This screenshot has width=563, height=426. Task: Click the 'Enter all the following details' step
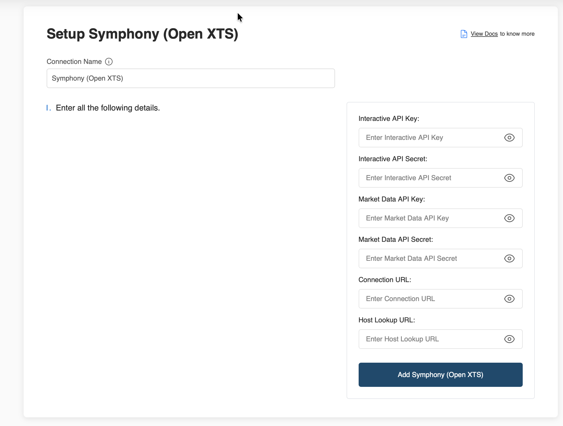108,108
